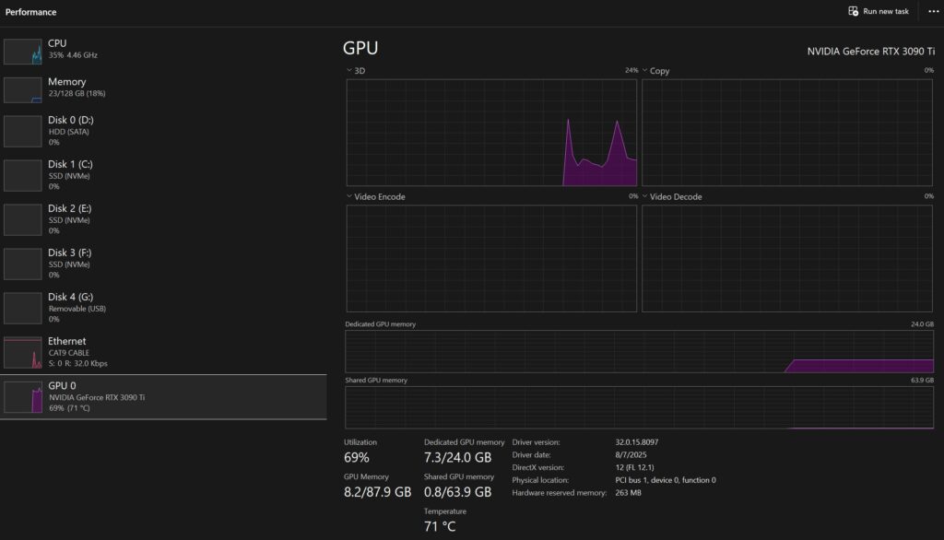Select the Disk 1 (C:) graph icon
This screenshot has height=540, width=944.
(x=23, y=175)
